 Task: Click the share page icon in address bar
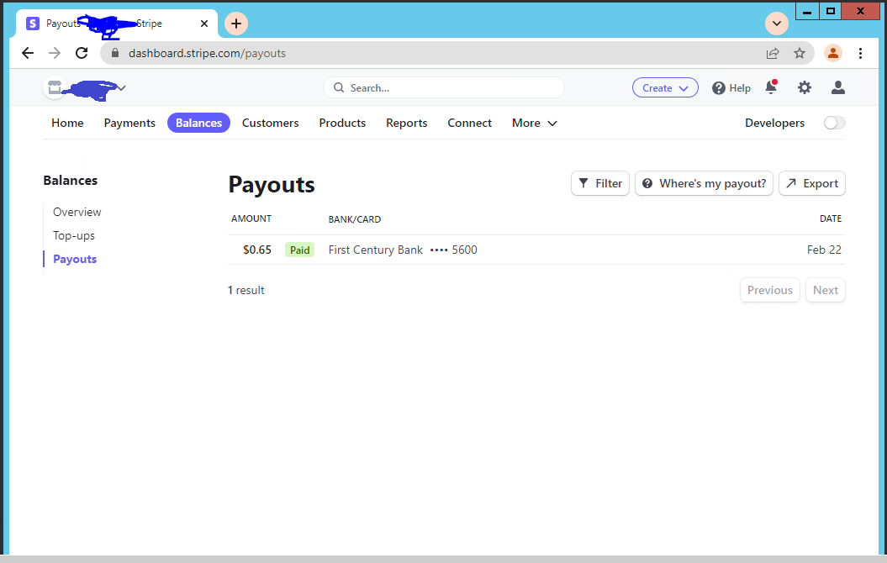coord(772,53)
